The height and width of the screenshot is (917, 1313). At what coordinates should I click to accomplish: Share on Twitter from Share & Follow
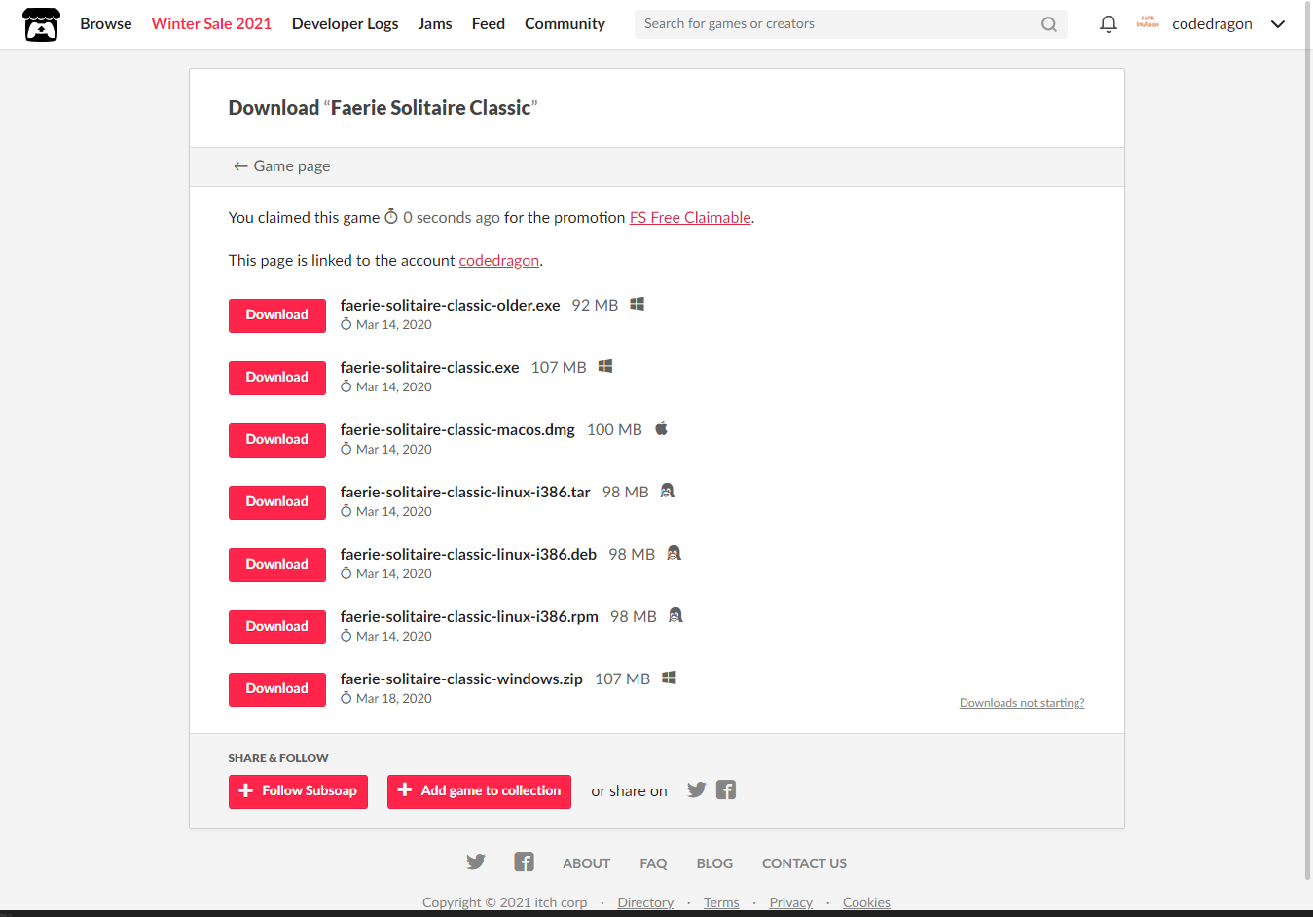pos(696,789)
